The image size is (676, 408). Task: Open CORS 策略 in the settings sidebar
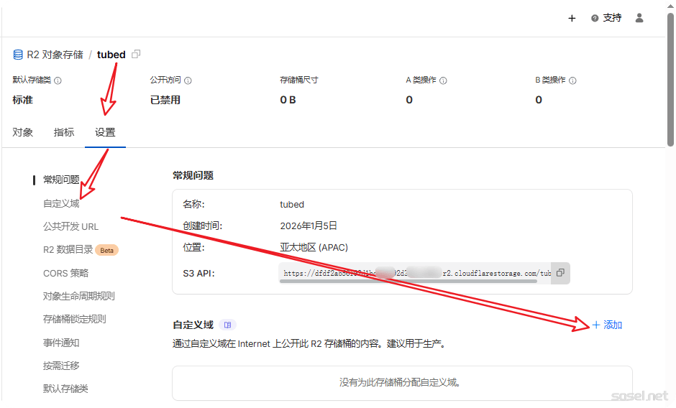[x=66, y=273]
